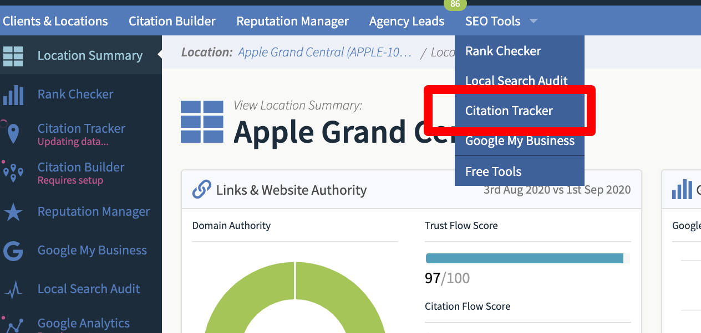Click the 97/100 trust flow value
The image size is (701, 333).
tap(448, 278)
